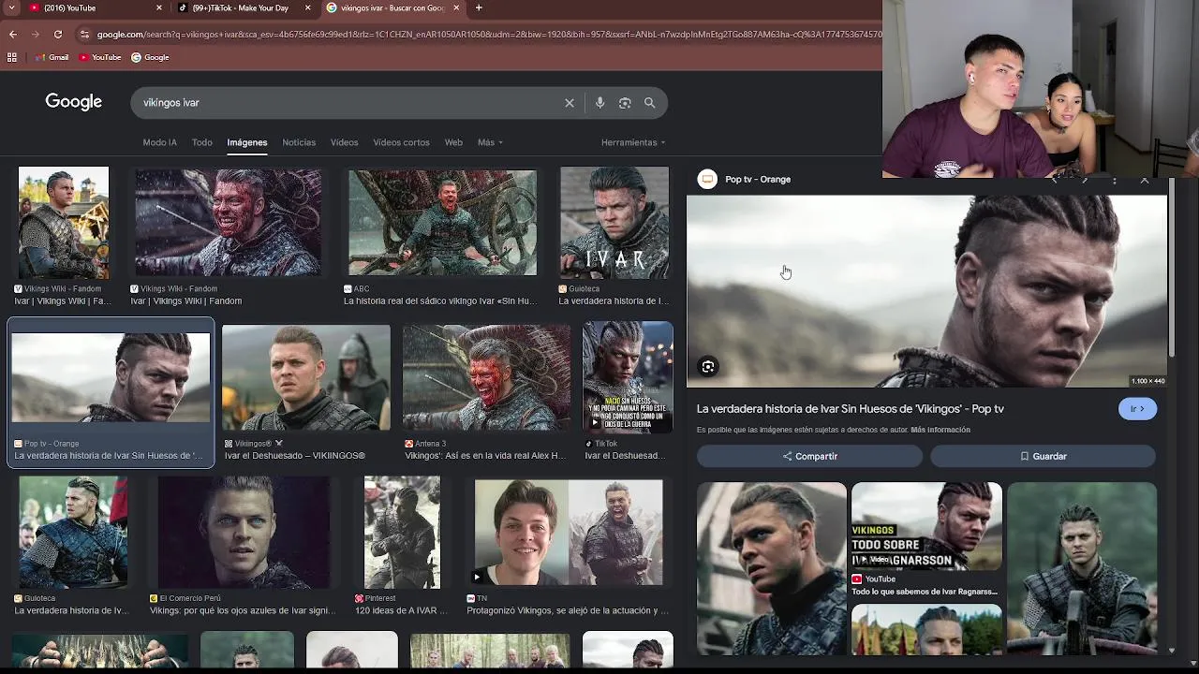1199x674 pixels.
Task: Open the Gmail bookmark
Action: [x=52, y=57]
